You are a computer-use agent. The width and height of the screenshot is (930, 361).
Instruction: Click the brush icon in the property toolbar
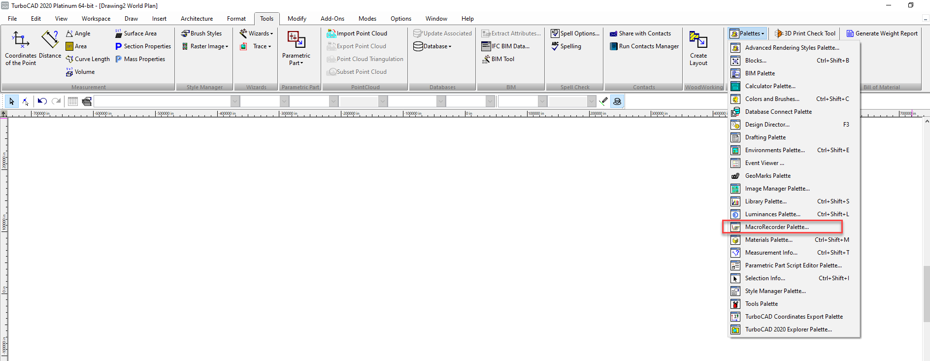click(603, 101)
